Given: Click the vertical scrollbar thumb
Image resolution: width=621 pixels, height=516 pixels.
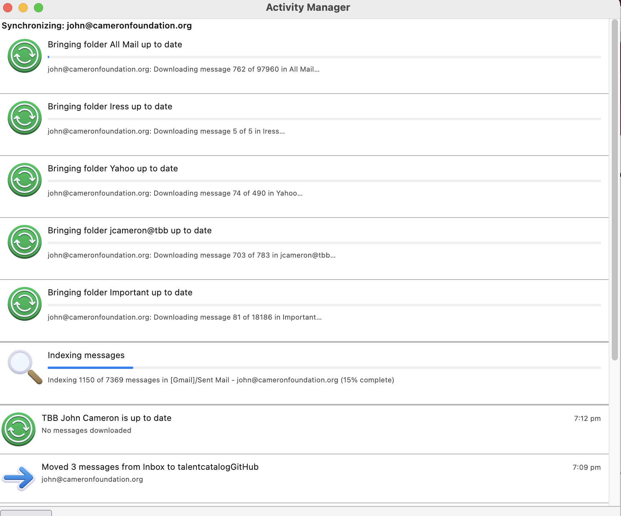Looking at the screenshot, I should (615, 189).
